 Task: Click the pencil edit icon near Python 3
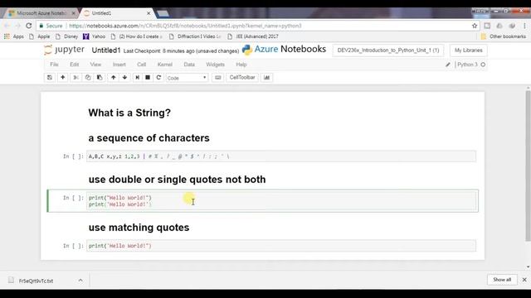point(448,65)
